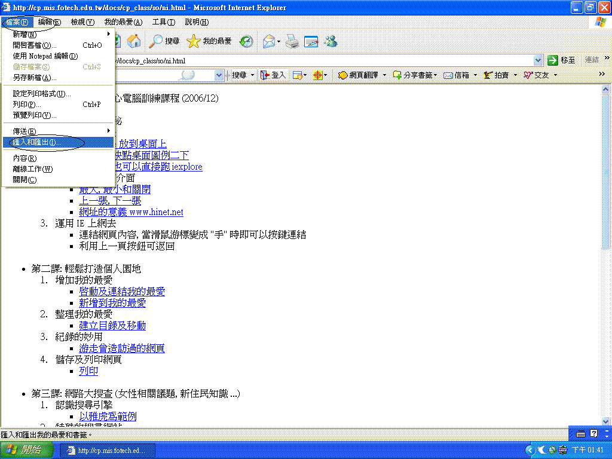The height and width of the screenshot is (459, 612).
Task: Expand the address bar dropdown arrow
Action: point(537,60)
